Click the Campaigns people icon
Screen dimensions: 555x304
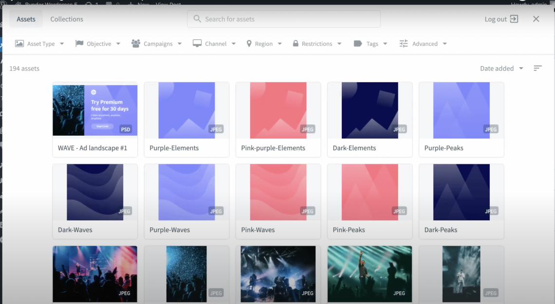tap(135, 43)
